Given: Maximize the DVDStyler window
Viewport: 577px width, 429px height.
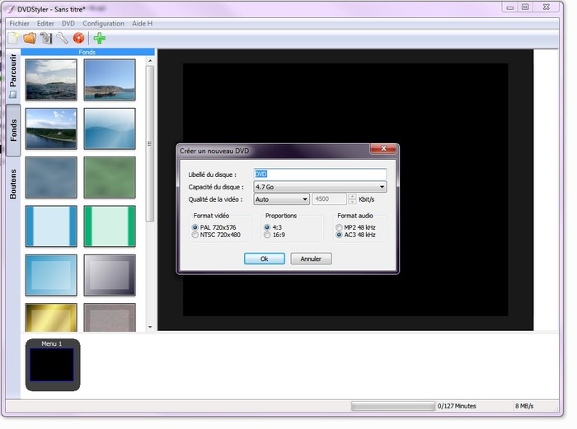Looking at the screenshot, I should 526,7.
